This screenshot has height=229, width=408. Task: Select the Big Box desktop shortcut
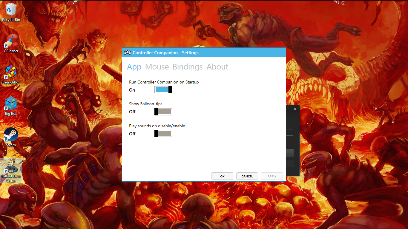pyautogui.click(x=11, y=106)
